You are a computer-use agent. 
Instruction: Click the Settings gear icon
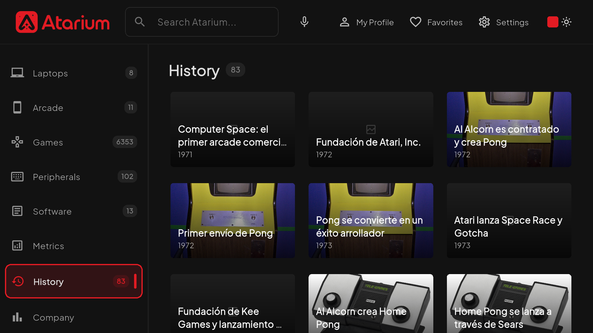pos(484,22)
